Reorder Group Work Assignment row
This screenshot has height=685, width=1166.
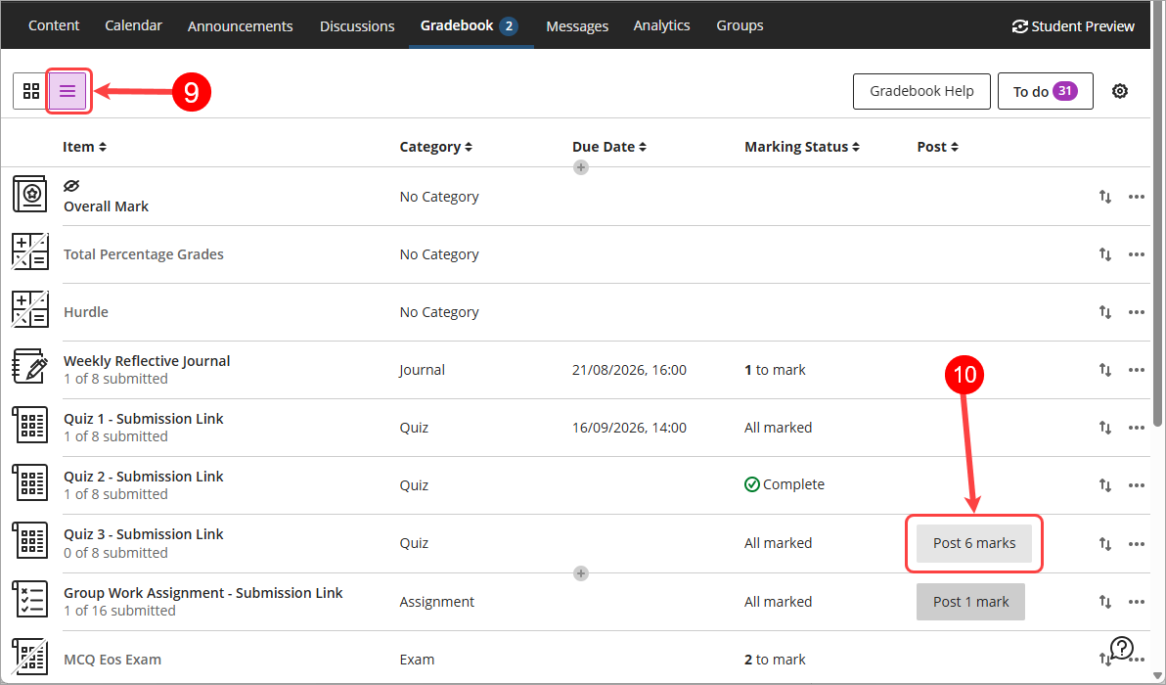(1105, 602)
